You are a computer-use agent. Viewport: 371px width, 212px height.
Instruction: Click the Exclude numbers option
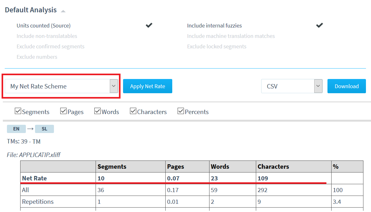[37, 57]
